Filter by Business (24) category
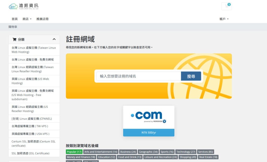The height and width of the screenshot is (162, 267). (128, 152)
